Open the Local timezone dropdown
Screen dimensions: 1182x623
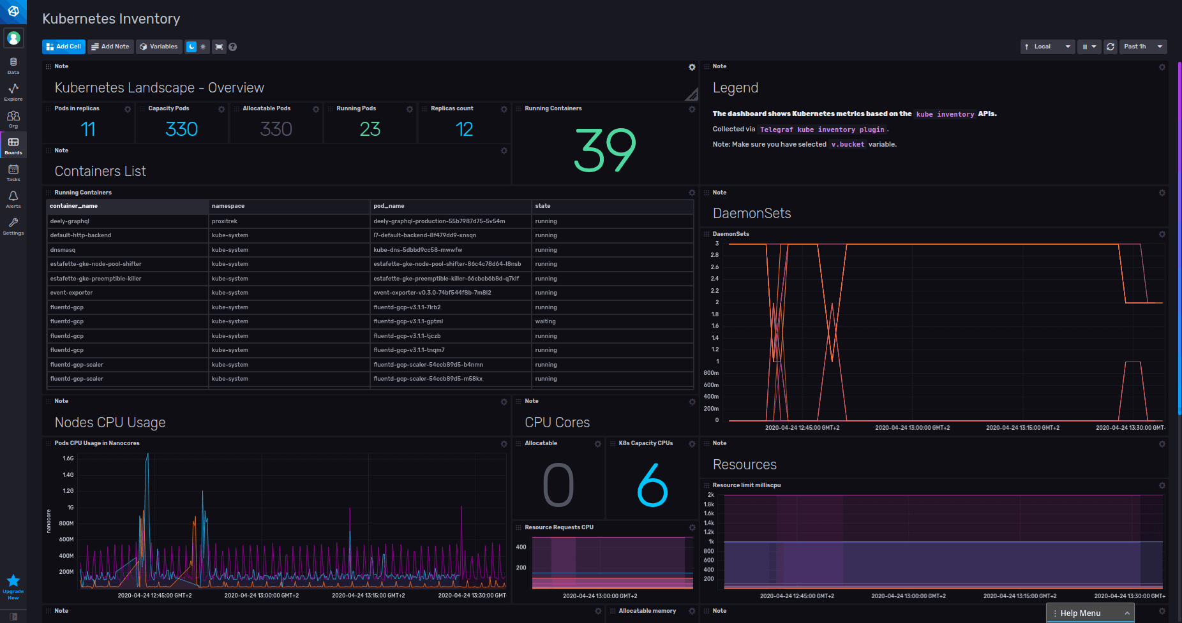click(x=1047, y=47)
